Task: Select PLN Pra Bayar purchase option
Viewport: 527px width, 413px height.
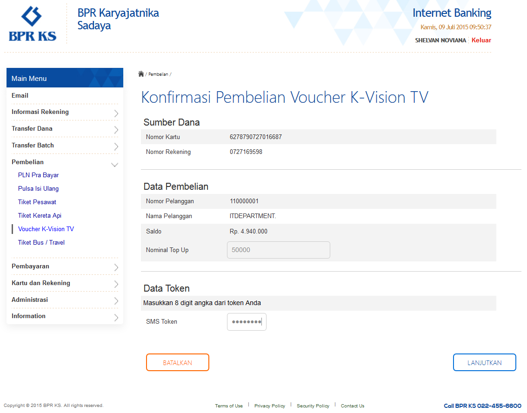Action: 39,175
